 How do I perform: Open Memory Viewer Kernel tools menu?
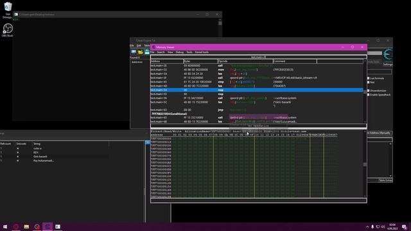[202, 53]
